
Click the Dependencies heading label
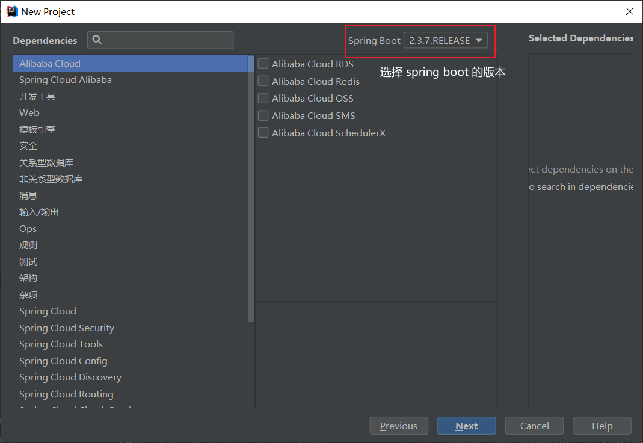click(x=45, y=40)
